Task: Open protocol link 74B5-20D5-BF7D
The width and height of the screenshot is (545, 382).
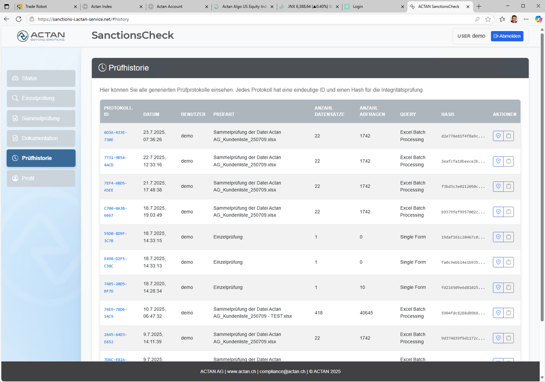Action: point(115,288)
